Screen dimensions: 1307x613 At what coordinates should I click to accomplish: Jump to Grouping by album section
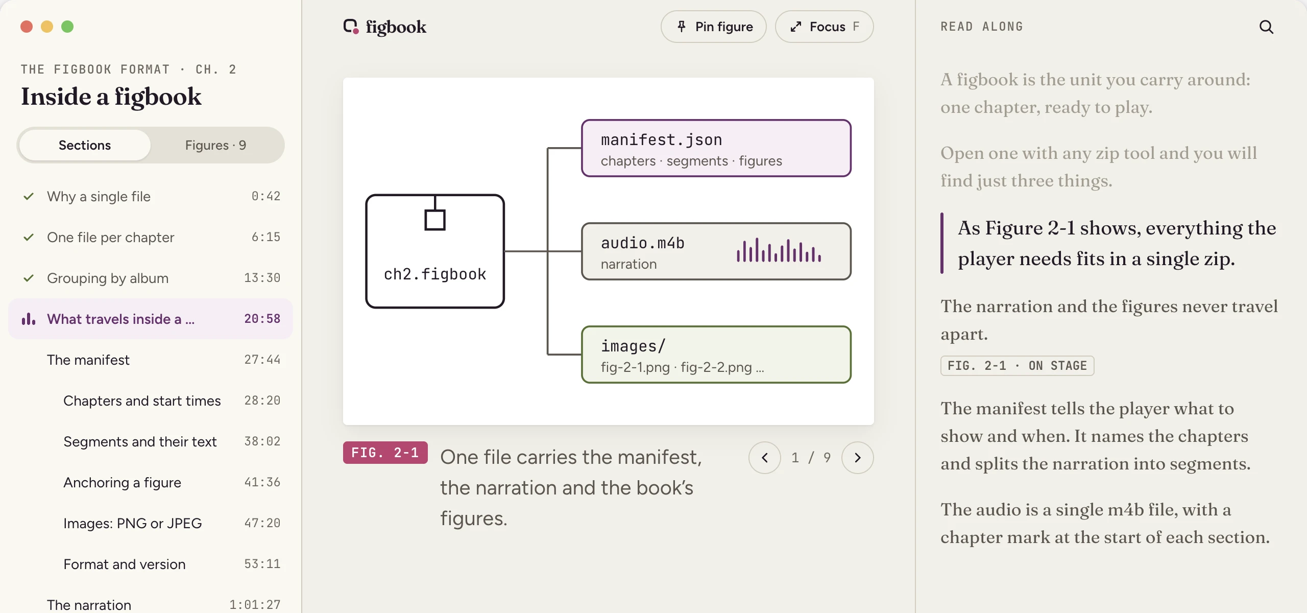[151, 278]
